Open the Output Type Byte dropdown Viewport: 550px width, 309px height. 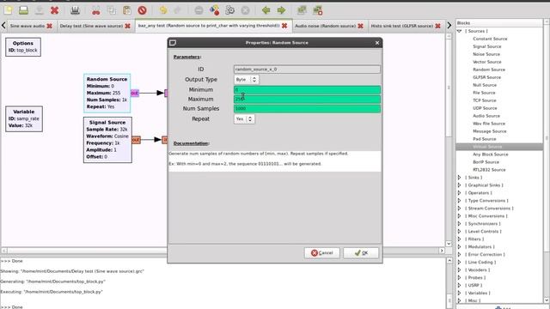(x=247, y=80)
